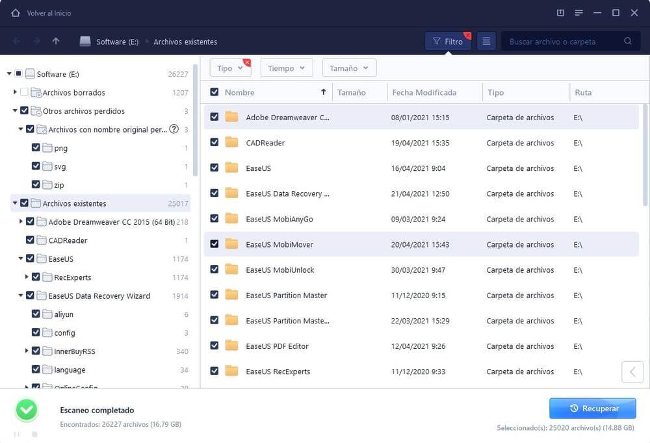
Task: Open the menu lines icon in title bar
Action: tap(578, 13)
